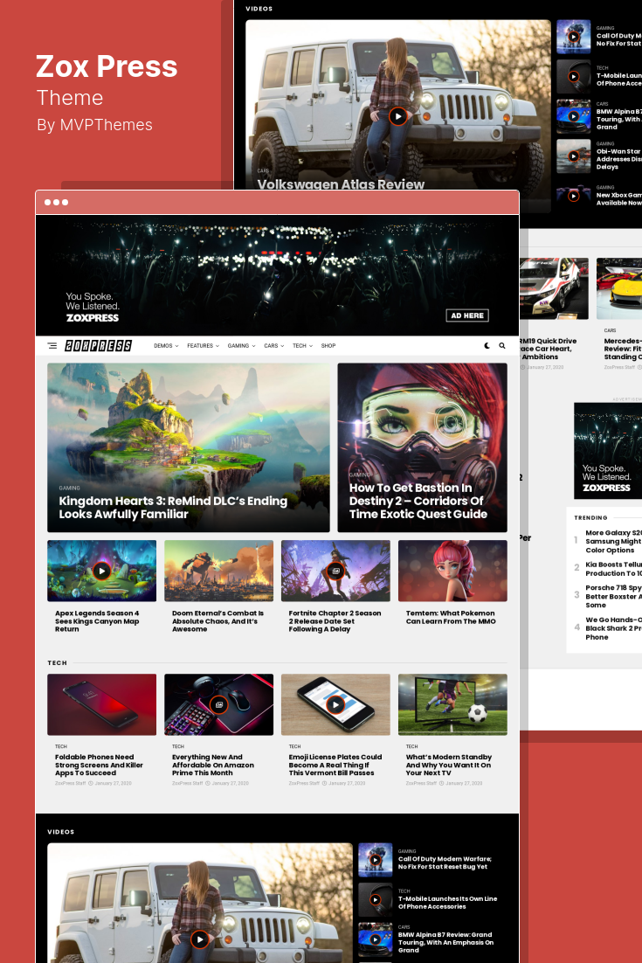The width and height of the screenshot is (642, 963).
Task: Open Everything New And Affordable On Amazon headline
Action: pyautogui.click(x=212, y=766)
